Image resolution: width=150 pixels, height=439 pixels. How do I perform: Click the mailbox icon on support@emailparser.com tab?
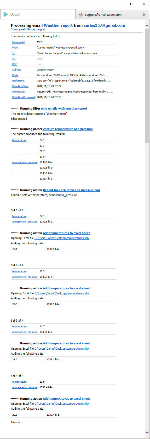click(81, 15)
